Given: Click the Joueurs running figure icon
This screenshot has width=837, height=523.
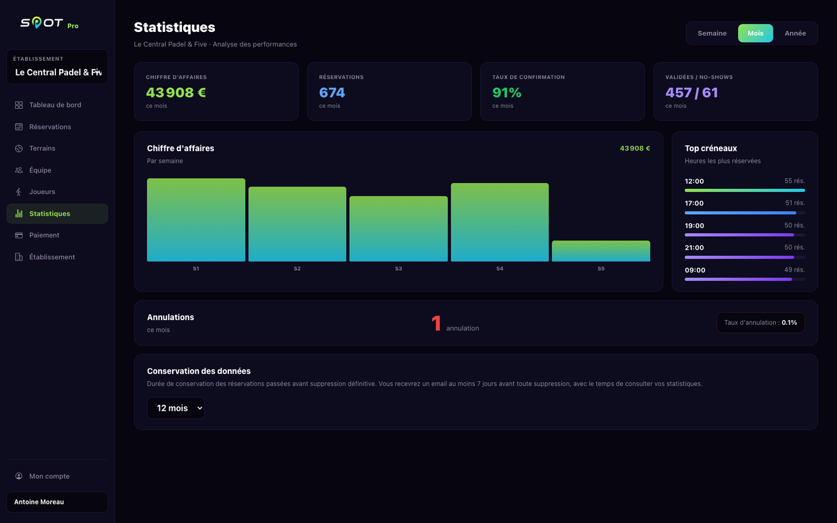Looking at the screenshot, I should [x=19, y=192].
